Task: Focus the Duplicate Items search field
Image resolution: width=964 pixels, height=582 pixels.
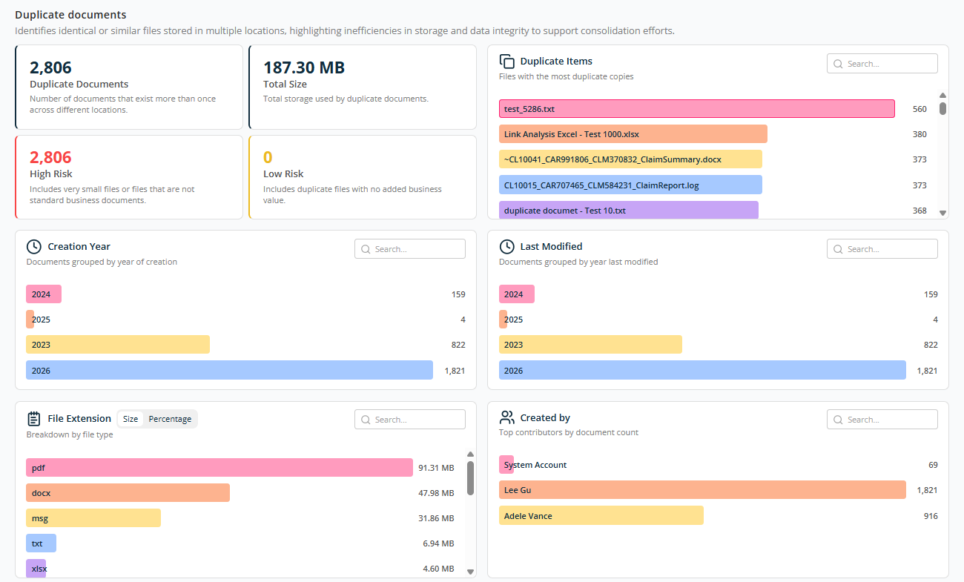Action: pos(882,64)
